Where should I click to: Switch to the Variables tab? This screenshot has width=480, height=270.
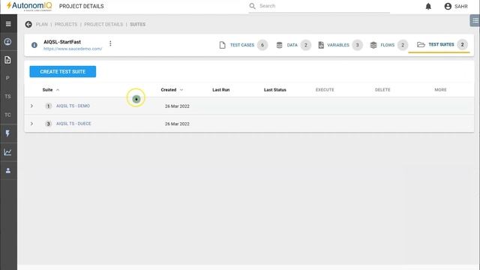340,45
